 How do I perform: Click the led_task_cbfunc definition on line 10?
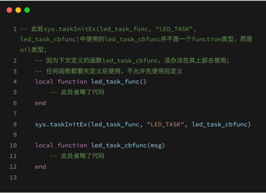click(119, 145)
